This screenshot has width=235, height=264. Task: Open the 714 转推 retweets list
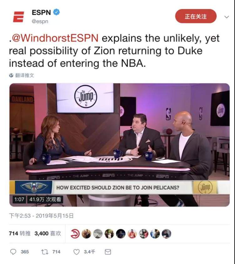(x=20, y=234)
